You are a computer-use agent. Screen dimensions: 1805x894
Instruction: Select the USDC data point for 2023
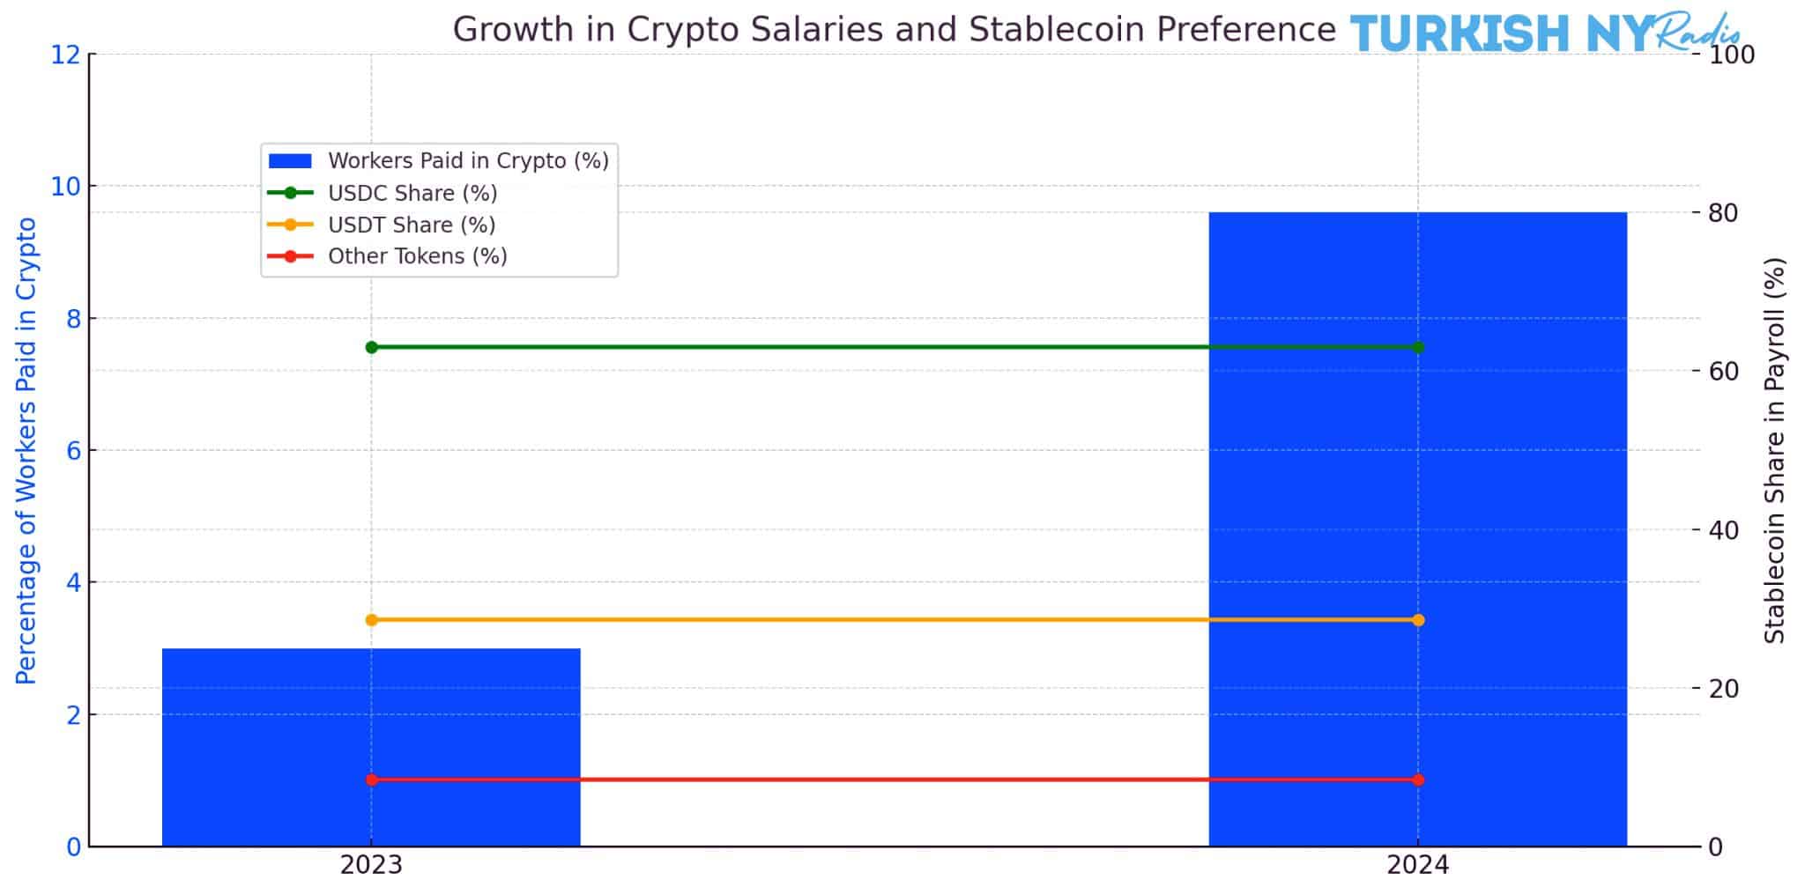[x=371, y=347]
